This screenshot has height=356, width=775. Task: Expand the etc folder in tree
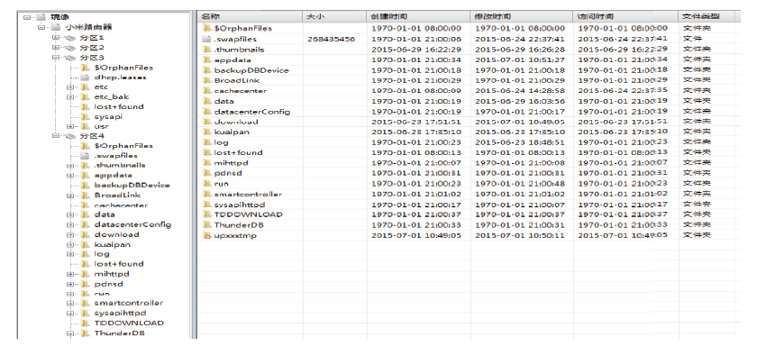click(x=70, y=87)
